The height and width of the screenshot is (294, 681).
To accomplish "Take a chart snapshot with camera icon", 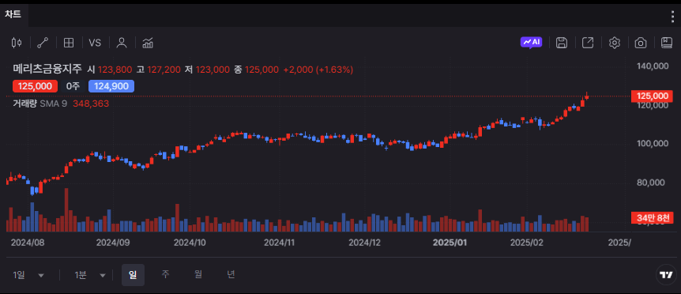I will (x=641, y=43).
